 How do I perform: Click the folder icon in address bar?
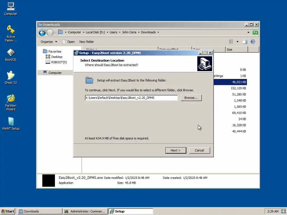tap(61, 32)
